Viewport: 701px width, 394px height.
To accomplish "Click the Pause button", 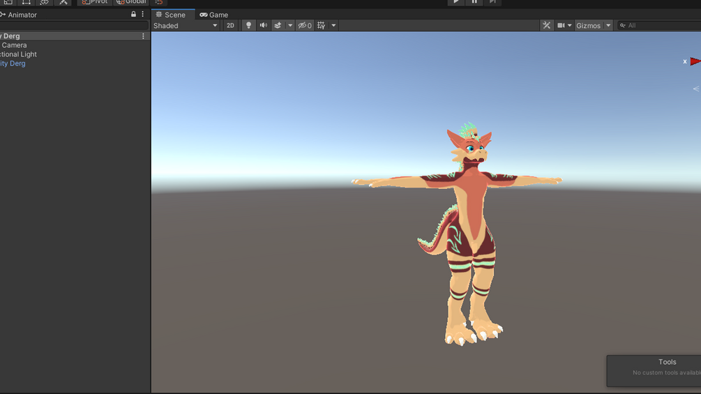I will coord(474,2).
